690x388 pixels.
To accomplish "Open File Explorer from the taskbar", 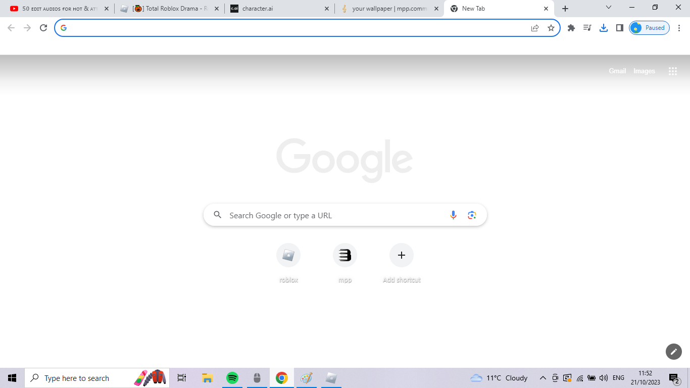I will pyautogui.click(x=207, y=378).
